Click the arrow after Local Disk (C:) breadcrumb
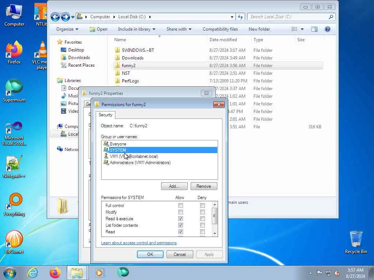The width and height of the screenshot is (374, 280). click(x=150, y=17)
